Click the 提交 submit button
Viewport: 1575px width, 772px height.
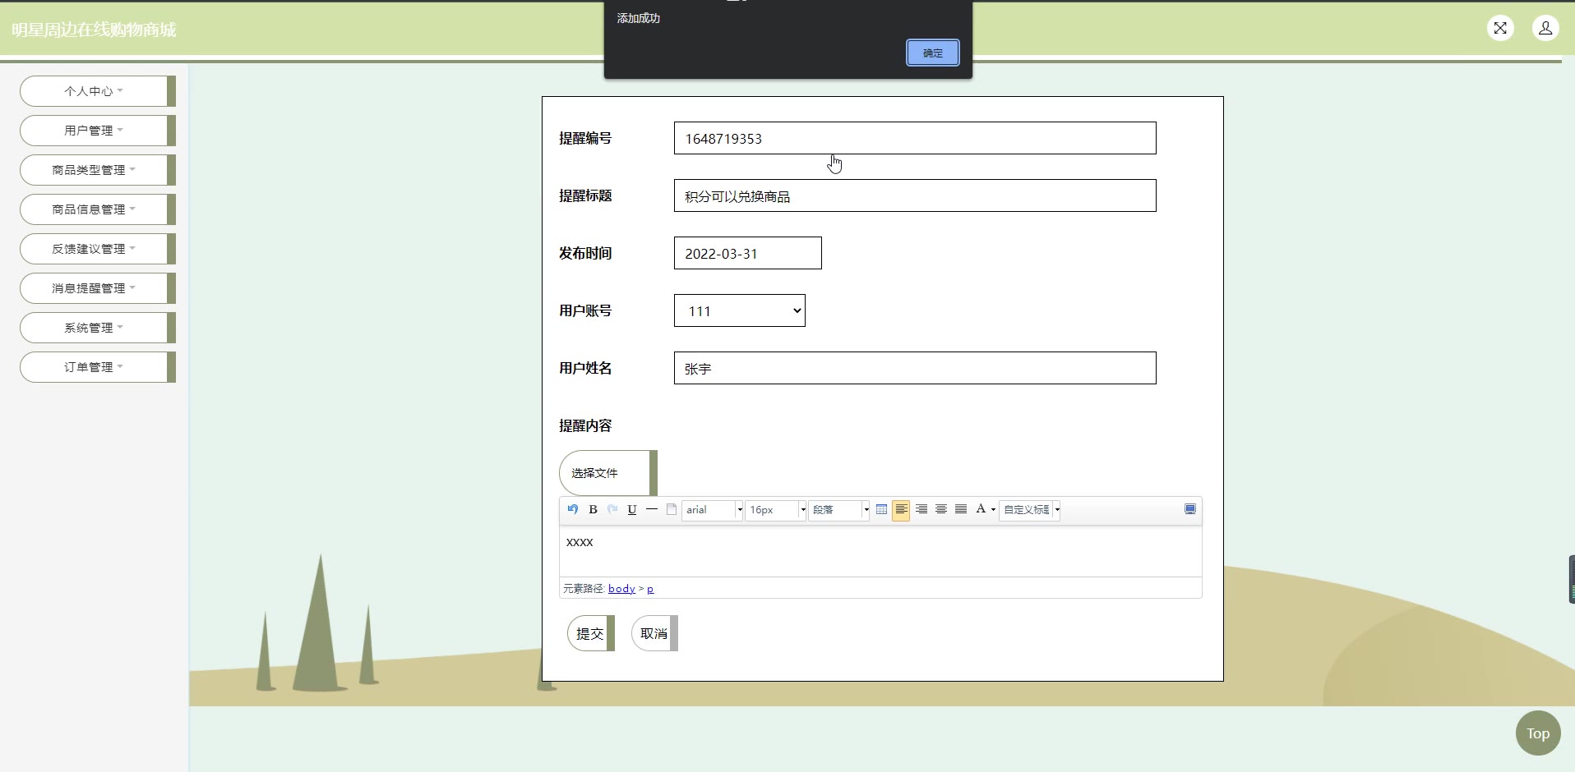591,633
